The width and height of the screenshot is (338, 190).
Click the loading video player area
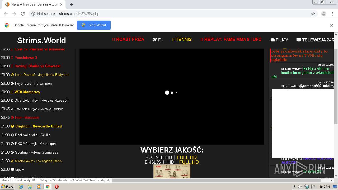click(172, 96)
